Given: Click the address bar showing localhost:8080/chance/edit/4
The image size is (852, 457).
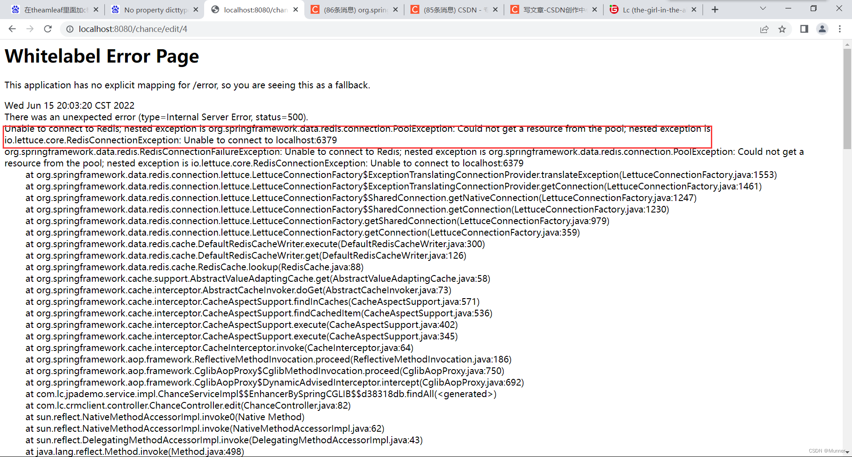Looking at the screenshot, I should [133, 29].
